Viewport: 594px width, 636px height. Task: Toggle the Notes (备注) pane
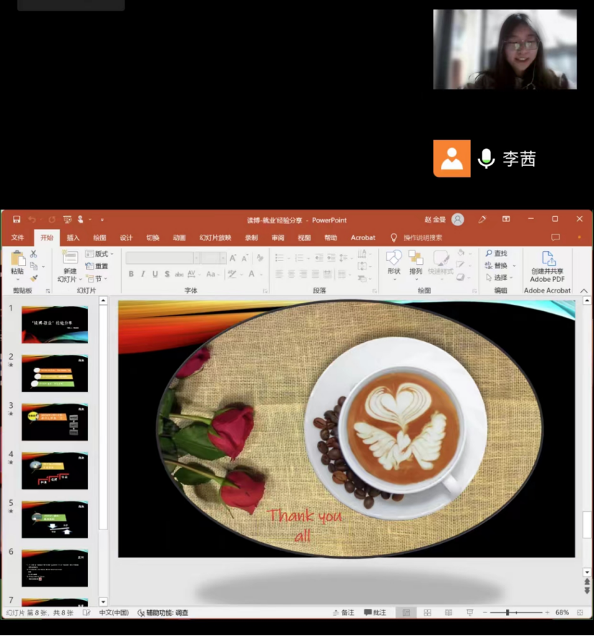tap(344, 613)
